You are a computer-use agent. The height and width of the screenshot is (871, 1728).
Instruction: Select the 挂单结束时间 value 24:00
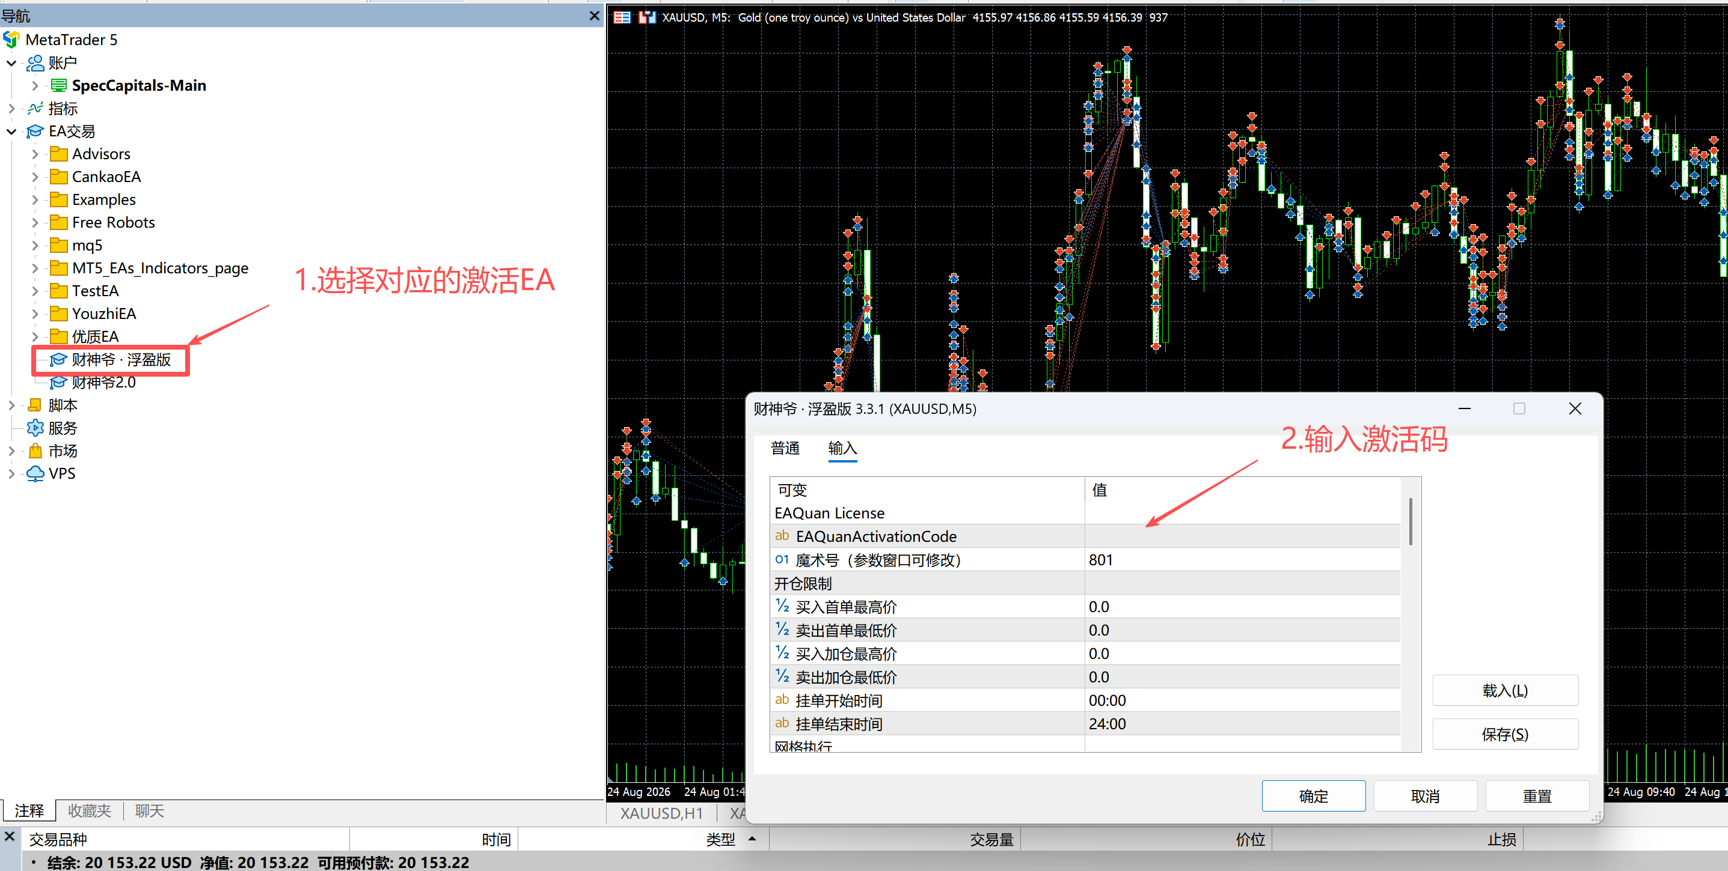tap(1242, 724)
